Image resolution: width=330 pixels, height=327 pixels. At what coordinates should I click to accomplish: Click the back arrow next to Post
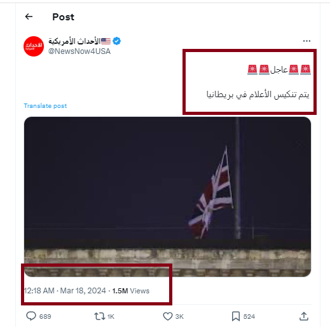[x=29, y=17]
